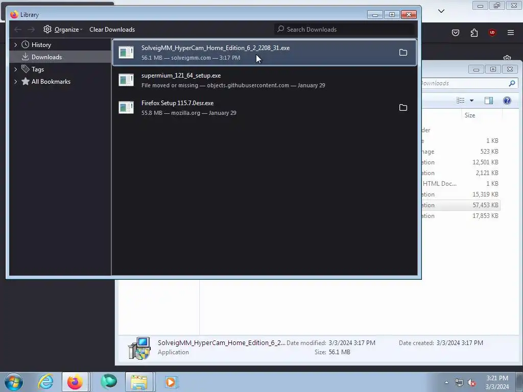Viewport: 523px width, 392px height.
Task: Select Explorer row sized 15,319 KB
Action: point(460,194)
